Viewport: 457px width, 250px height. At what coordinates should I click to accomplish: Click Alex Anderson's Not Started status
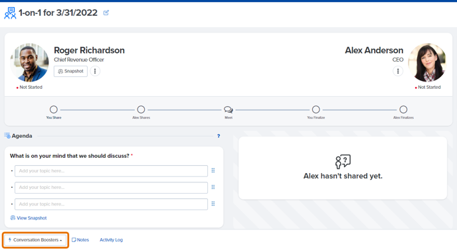(x=428, y=88)
